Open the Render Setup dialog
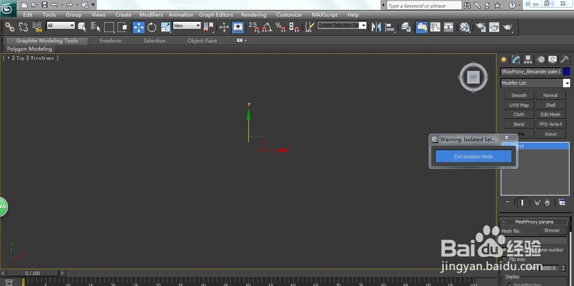The image size is (574, 286). tap(480, 27)
